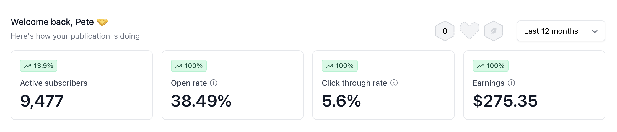Viewport: 617px width, 132px height.
Task: Click the 5.6% click through value
Action: (341, 101)
